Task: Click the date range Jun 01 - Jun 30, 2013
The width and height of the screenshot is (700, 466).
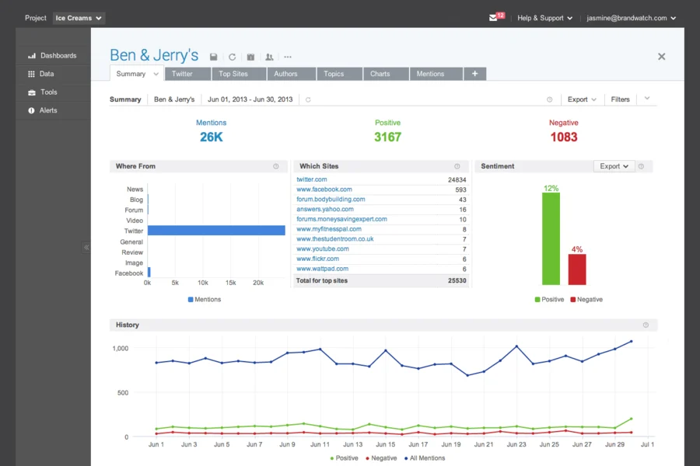Action: coord(250,99)
